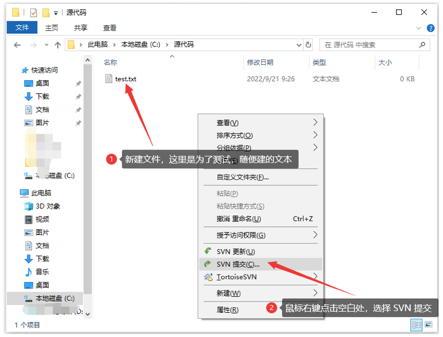Click the SVN 提交 commit icon
Viewport: 443px width, 337px height.
207,264
